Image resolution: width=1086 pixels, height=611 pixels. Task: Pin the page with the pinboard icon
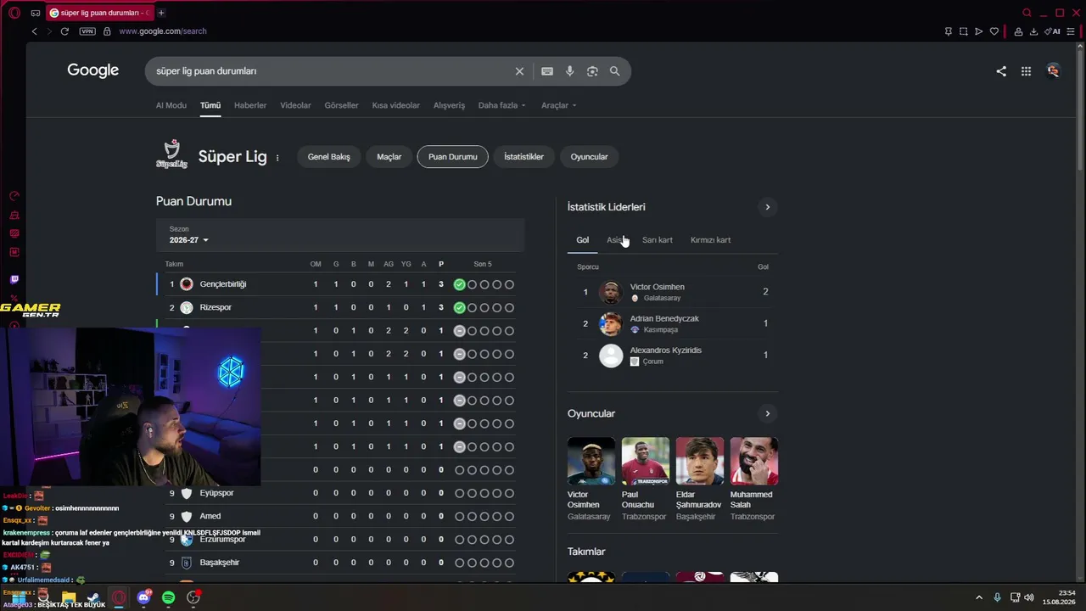[x=948, y=31]
